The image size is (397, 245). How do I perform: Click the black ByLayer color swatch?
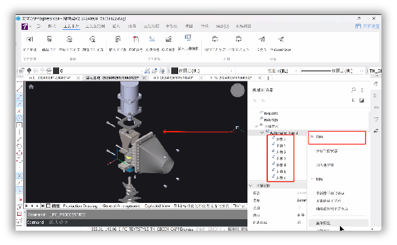[175, 71]
